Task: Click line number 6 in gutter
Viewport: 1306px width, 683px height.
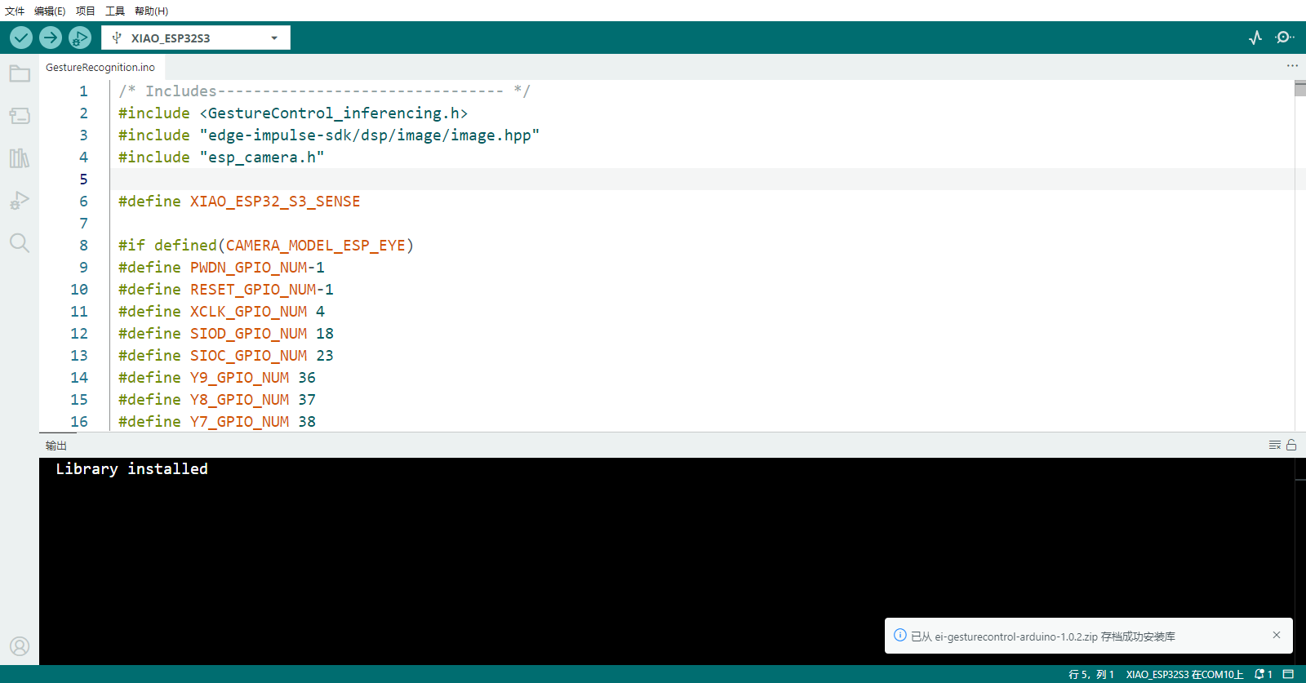Action: [83, 202]
